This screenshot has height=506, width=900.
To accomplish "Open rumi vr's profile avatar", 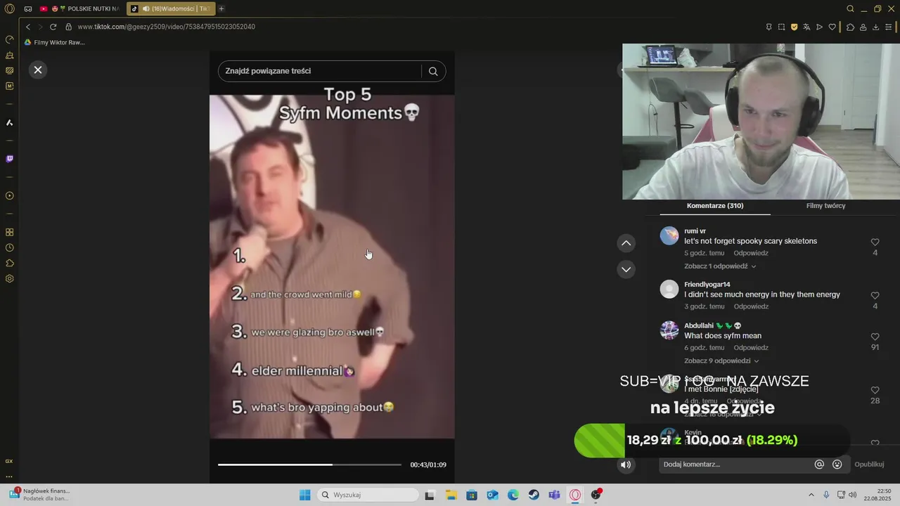I will tap(669, 235).
